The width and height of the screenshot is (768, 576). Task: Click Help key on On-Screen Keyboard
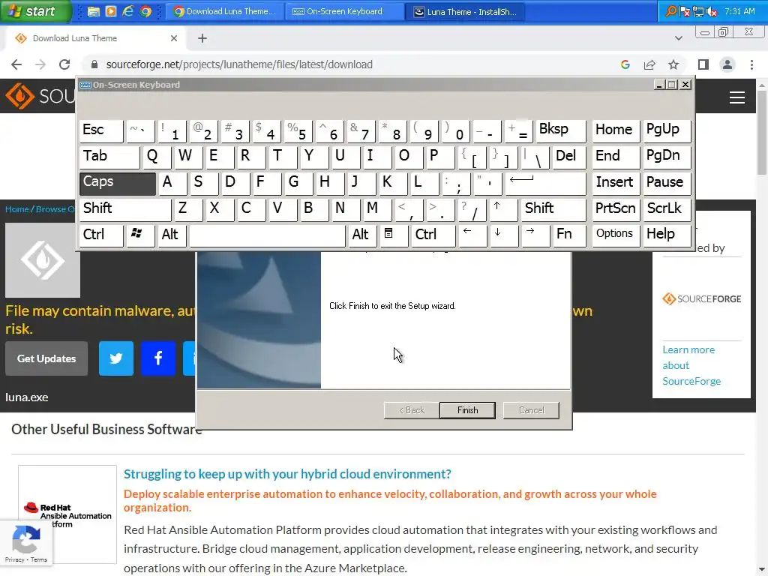coord(667,235)
